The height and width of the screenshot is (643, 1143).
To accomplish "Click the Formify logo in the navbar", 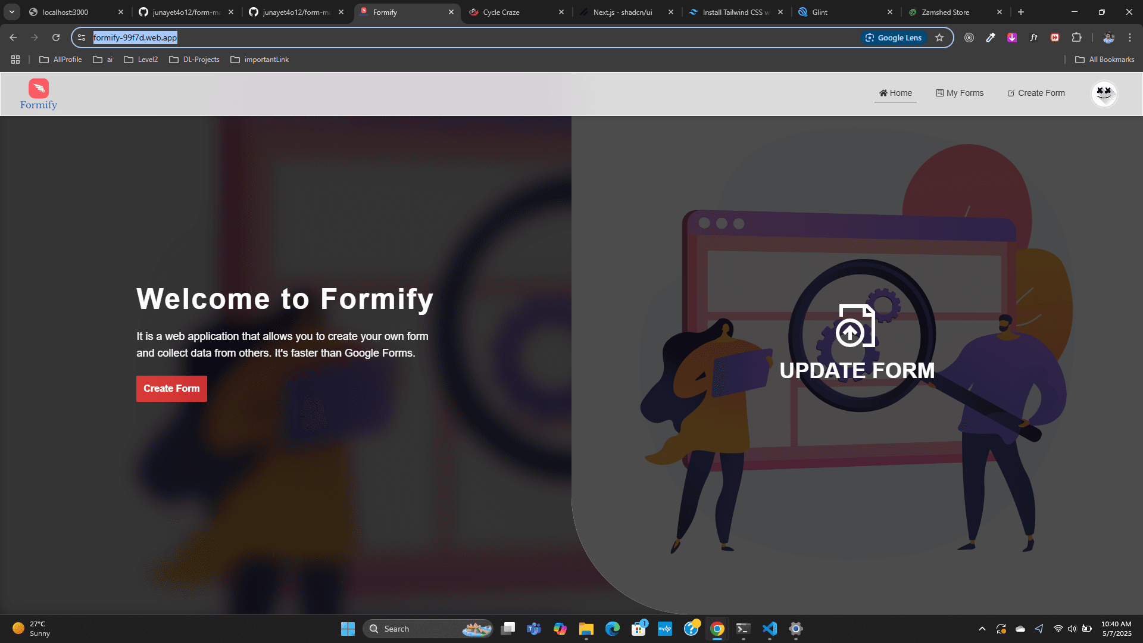I will pyautogui.click(x=38, y=93).
